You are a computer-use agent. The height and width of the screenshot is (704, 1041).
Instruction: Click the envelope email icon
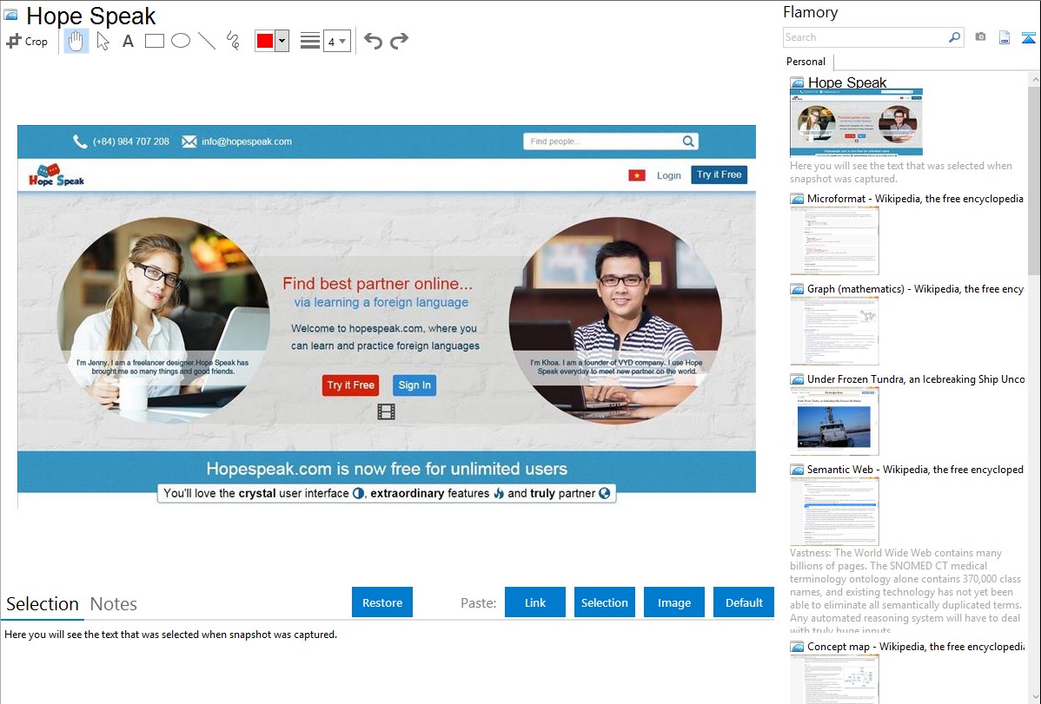click(189, 141)
